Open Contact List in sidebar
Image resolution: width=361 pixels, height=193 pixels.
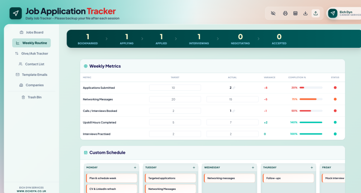click(32, 64)
